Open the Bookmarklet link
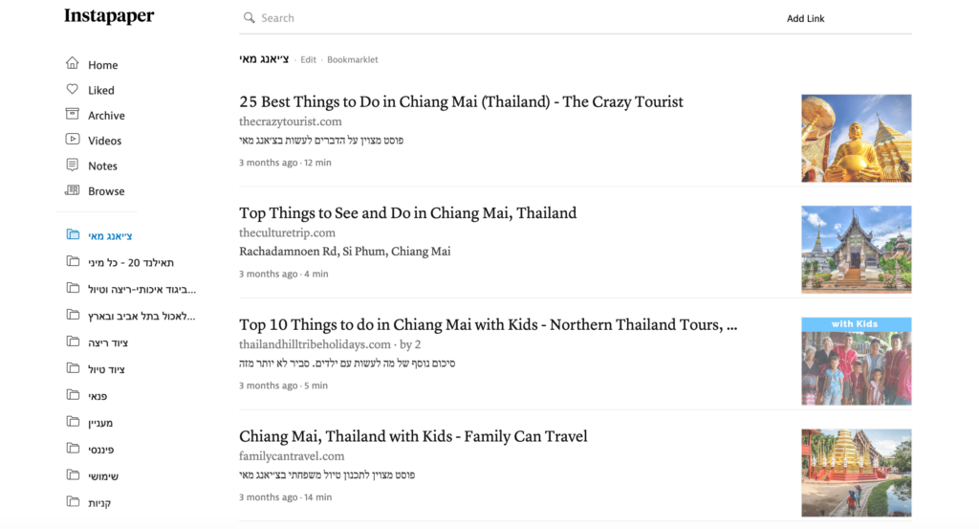979x529 pixels. tap(352, 60)
